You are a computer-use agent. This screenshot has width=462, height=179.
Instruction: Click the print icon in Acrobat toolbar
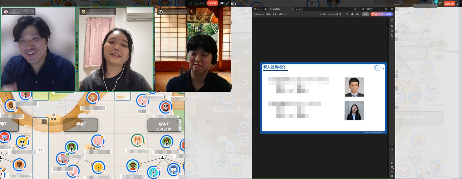click(x=357, y=14)
